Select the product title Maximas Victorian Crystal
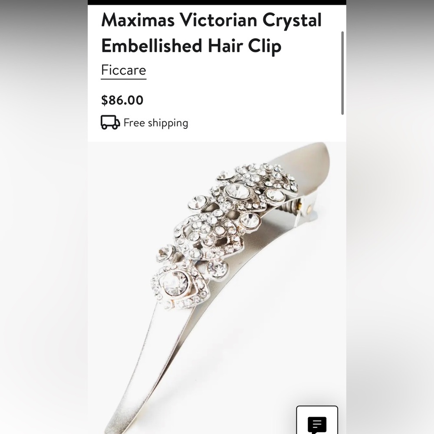The height and width of the screenshot is (434, 434). pos(210,20)
